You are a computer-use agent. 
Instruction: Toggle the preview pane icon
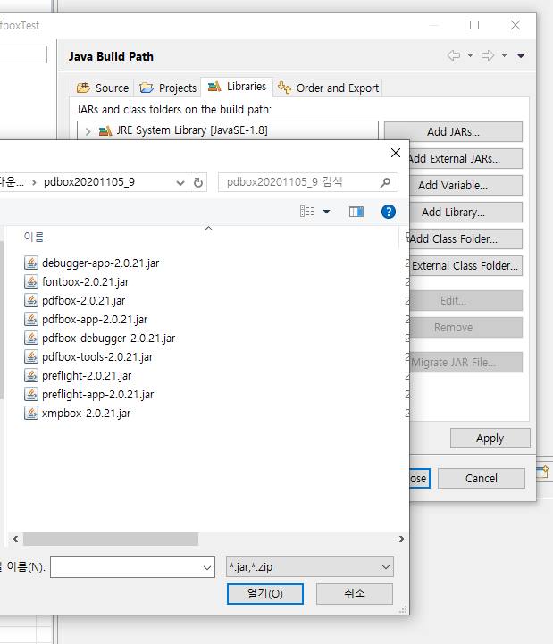pyautogui.click(x=356, y=212)
